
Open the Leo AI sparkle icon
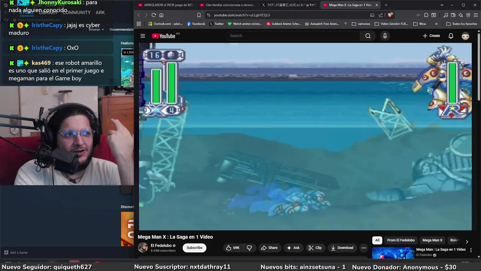point(461,15)
